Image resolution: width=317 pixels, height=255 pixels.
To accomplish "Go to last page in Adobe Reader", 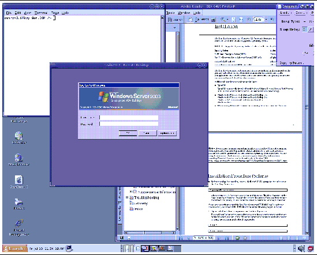I will click(226, 238).
